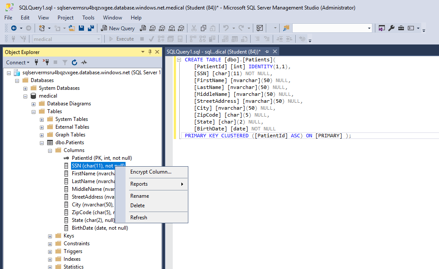Click in the toolbar search input field
This screenshot has width=439, height=269.
point(329,28)
